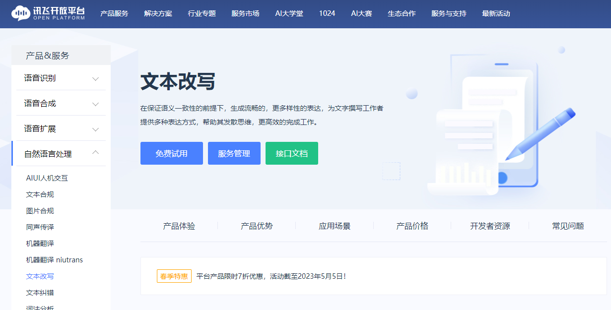Viewport: 611px width, 310px height.
Task: Select the 语音识别 category label
Action: (x=40, y=78)
